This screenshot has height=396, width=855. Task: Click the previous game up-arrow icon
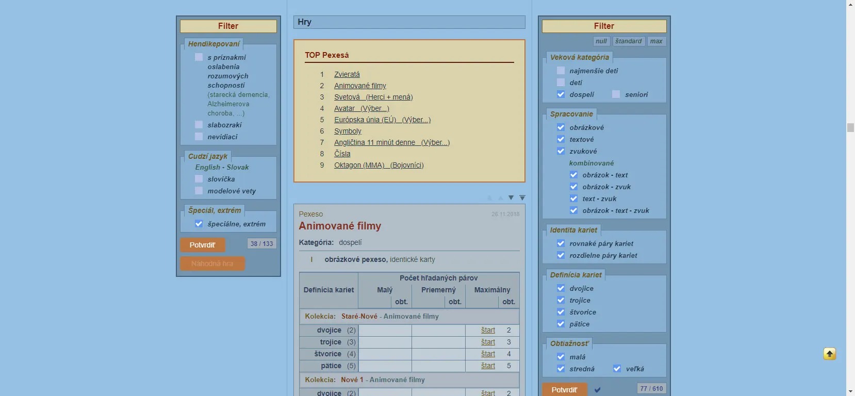(500, 197)
